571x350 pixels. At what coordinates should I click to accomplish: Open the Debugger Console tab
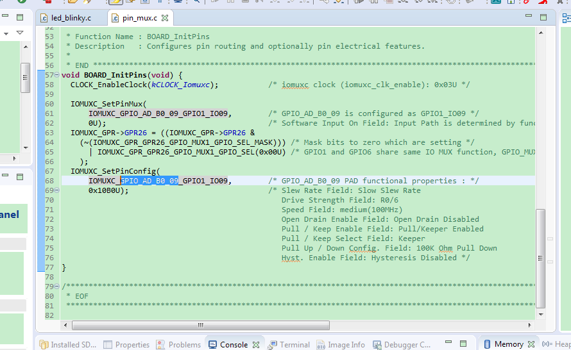click(402, 344)
